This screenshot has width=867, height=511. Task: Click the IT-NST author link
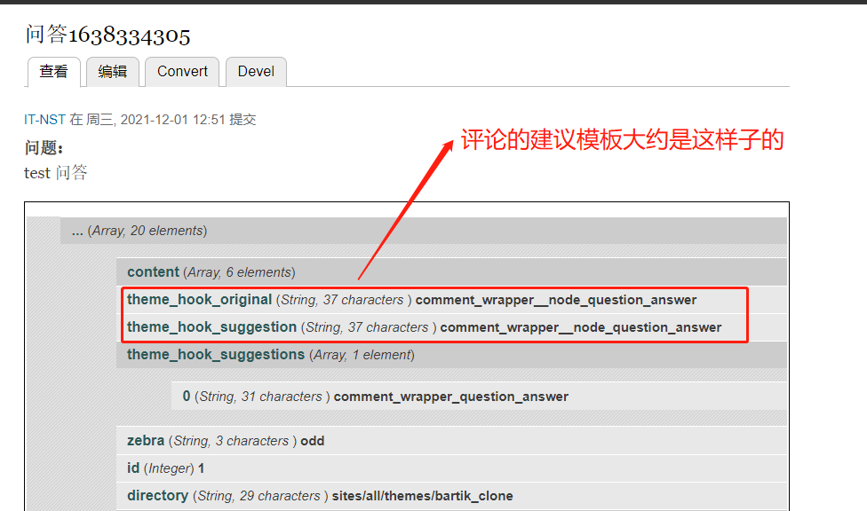click(x=44, y=120)
